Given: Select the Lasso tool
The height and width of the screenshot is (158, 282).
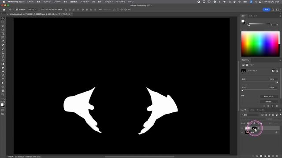Looking at the screenshot, I should pos(3,26).
